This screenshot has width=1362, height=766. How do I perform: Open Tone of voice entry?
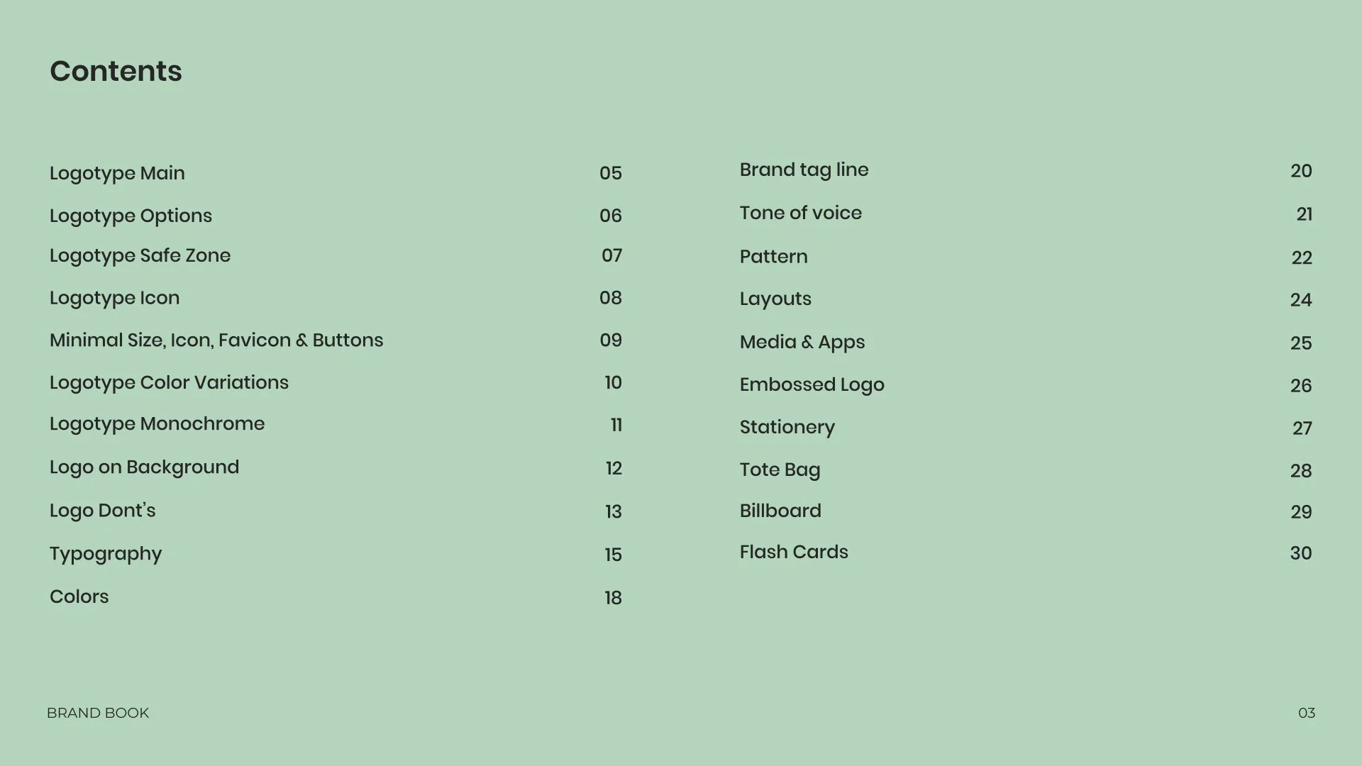[x=800, y=213]
